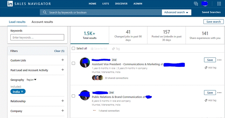Open the messaging chat icon
The height and width of the screenshot is (118, 225).
point(196,4)
